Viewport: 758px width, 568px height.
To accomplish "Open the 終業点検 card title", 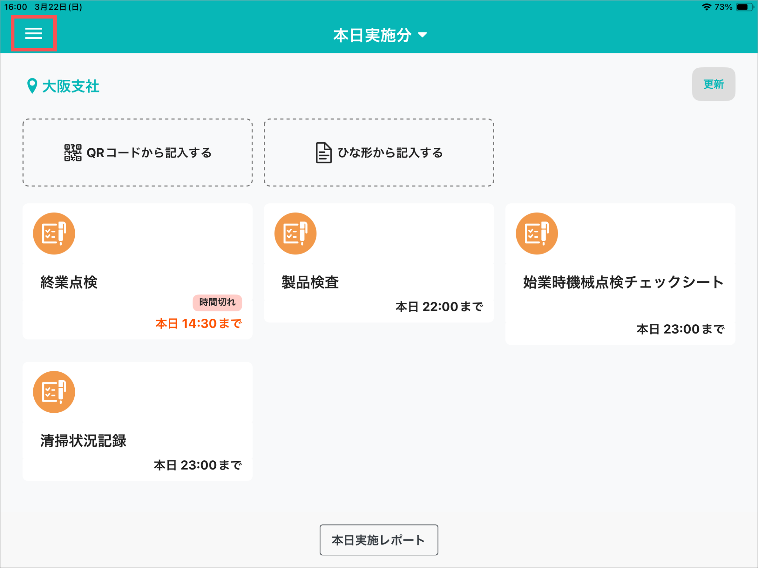I will pyautogui.click(x=69, y=282).
